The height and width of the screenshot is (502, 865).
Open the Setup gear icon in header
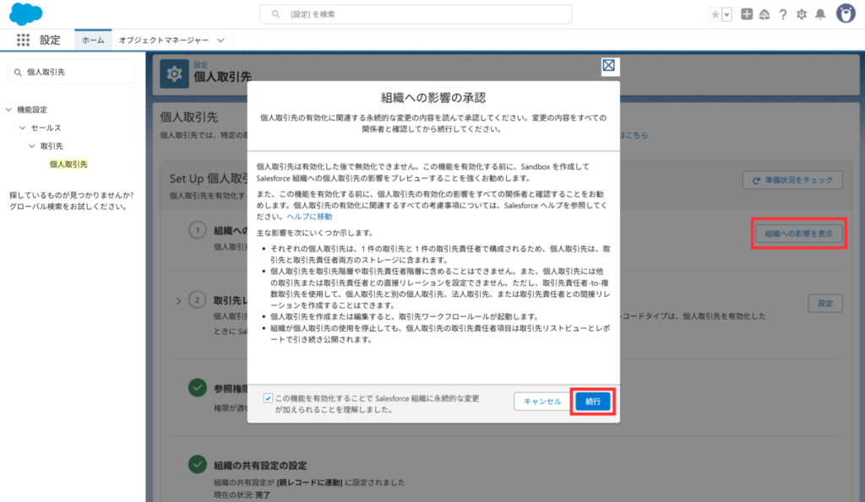[x=802, y=14]
